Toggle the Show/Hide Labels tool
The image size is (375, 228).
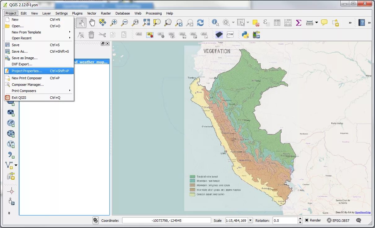[172, 35]
